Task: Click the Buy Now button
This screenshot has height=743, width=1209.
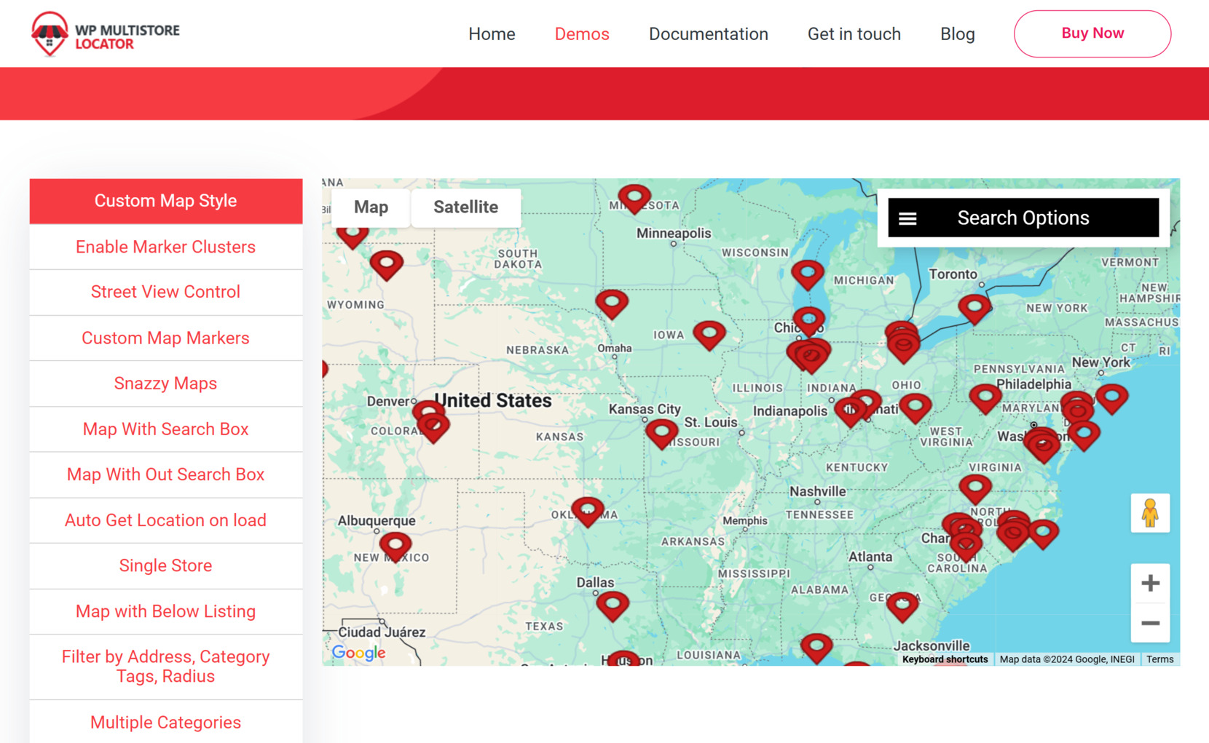Action: point(1092,33)
